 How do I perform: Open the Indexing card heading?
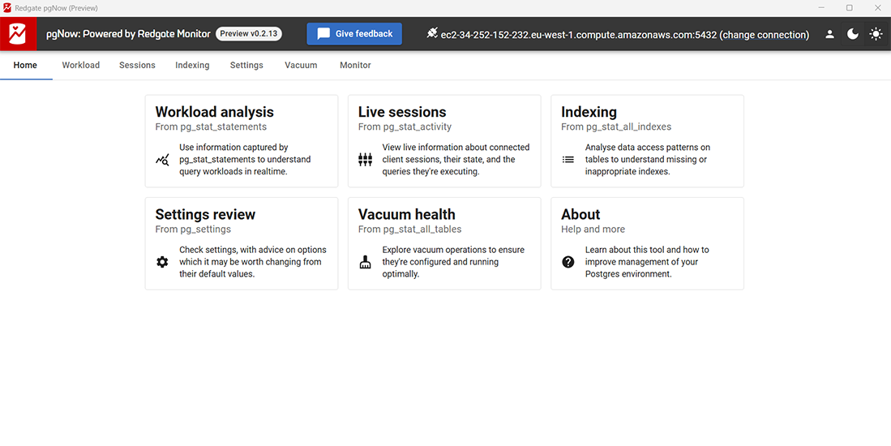pyautogui.click(x=589, y=112)
